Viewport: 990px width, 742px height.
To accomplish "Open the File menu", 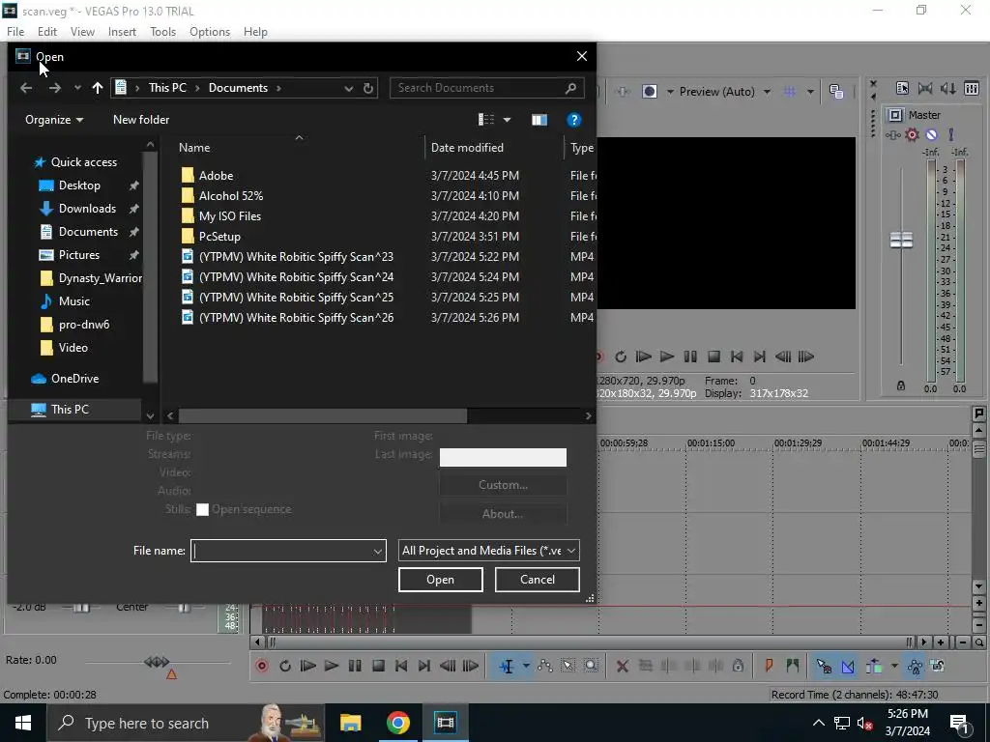I will [x=15, y=32].
